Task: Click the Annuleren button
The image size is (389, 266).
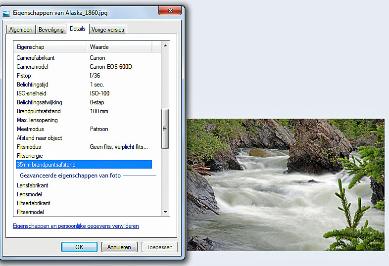Action: click(x=119, y=247)
